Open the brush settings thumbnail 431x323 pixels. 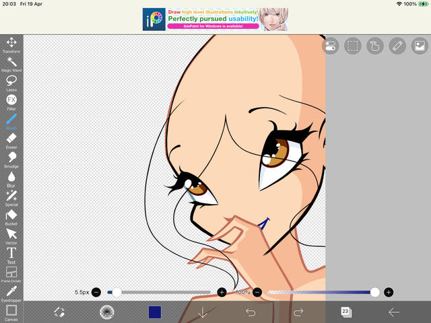click(106, 312)
